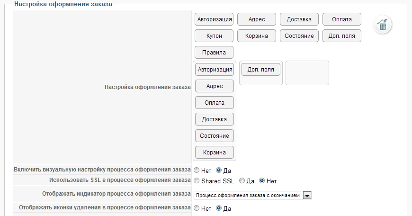The height and width of the screenshot is (216, 412).
Task: Click the empty third step container
Action: coord(307,73)
